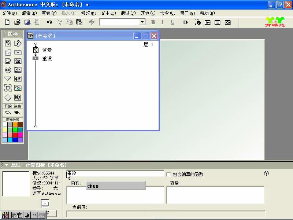Image resolution: width=293 pixels, height=220 pixels.
Task: Minimize the 未命名 flowline window
Action: click(x=137, y=36)
